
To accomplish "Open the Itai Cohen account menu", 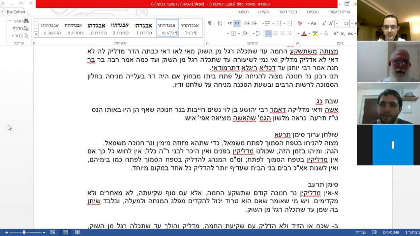I will coord(14,12).
